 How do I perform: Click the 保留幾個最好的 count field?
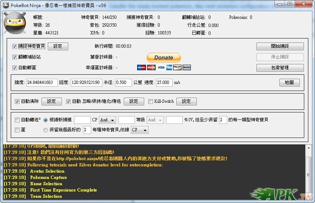pyautogui.click(x=87, y=130)
